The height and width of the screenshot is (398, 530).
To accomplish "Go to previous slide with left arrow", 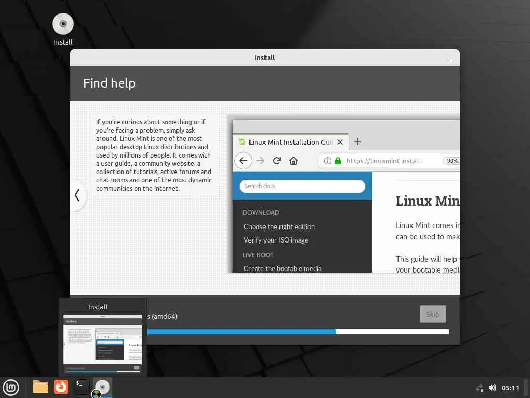I will click(77, 195).
